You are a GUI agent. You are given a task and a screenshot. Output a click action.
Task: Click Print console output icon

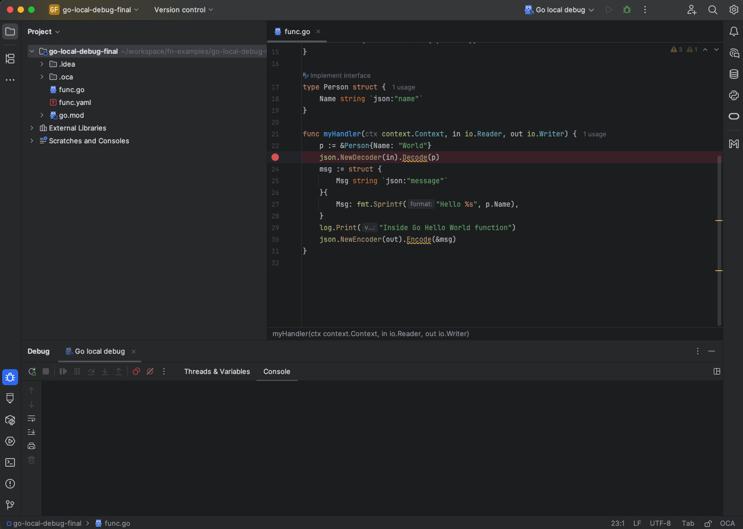click(x=31, y=446)
